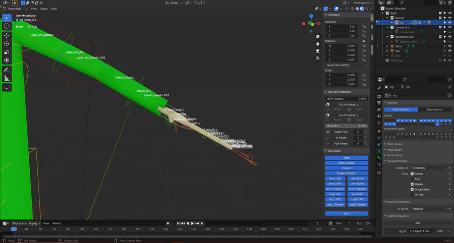Screen dimensions: 454x243
Task: Click the End frame field showing 250
Action: (364, 223)
